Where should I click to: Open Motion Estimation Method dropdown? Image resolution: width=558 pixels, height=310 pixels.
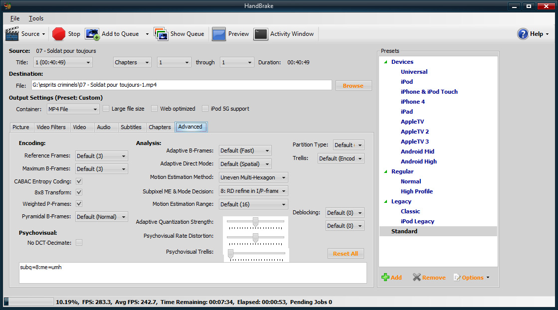tap(253, 177)
